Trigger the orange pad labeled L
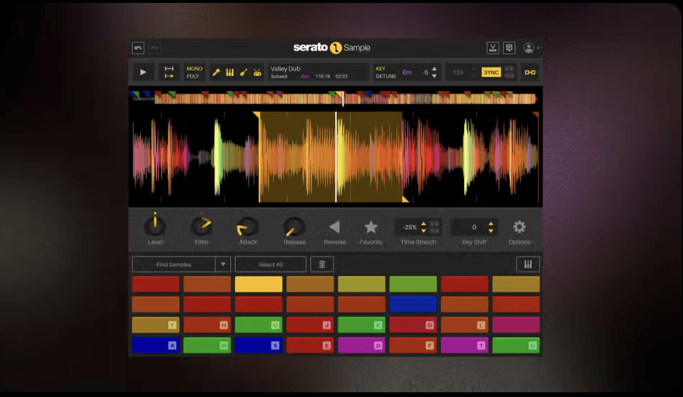This screenshot has width=683, height=397. pos(465,325)
